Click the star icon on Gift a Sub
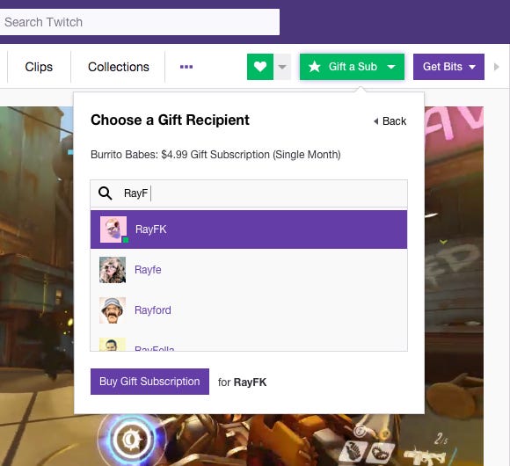 [x=314, y=67]
